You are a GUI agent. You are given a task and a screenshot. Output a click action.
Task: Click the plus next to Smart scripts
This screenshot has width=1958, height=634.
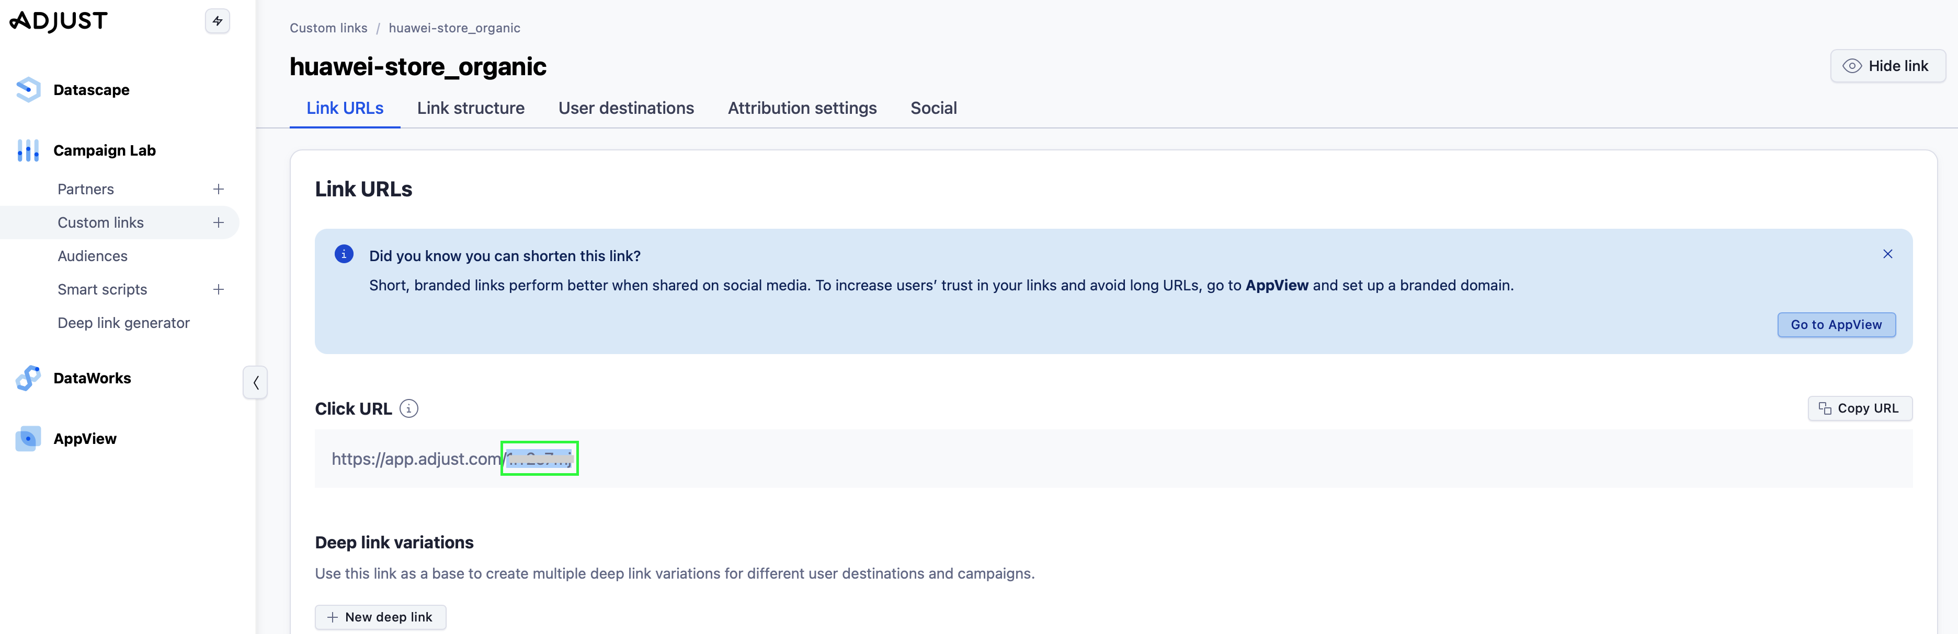click(218, 289)
